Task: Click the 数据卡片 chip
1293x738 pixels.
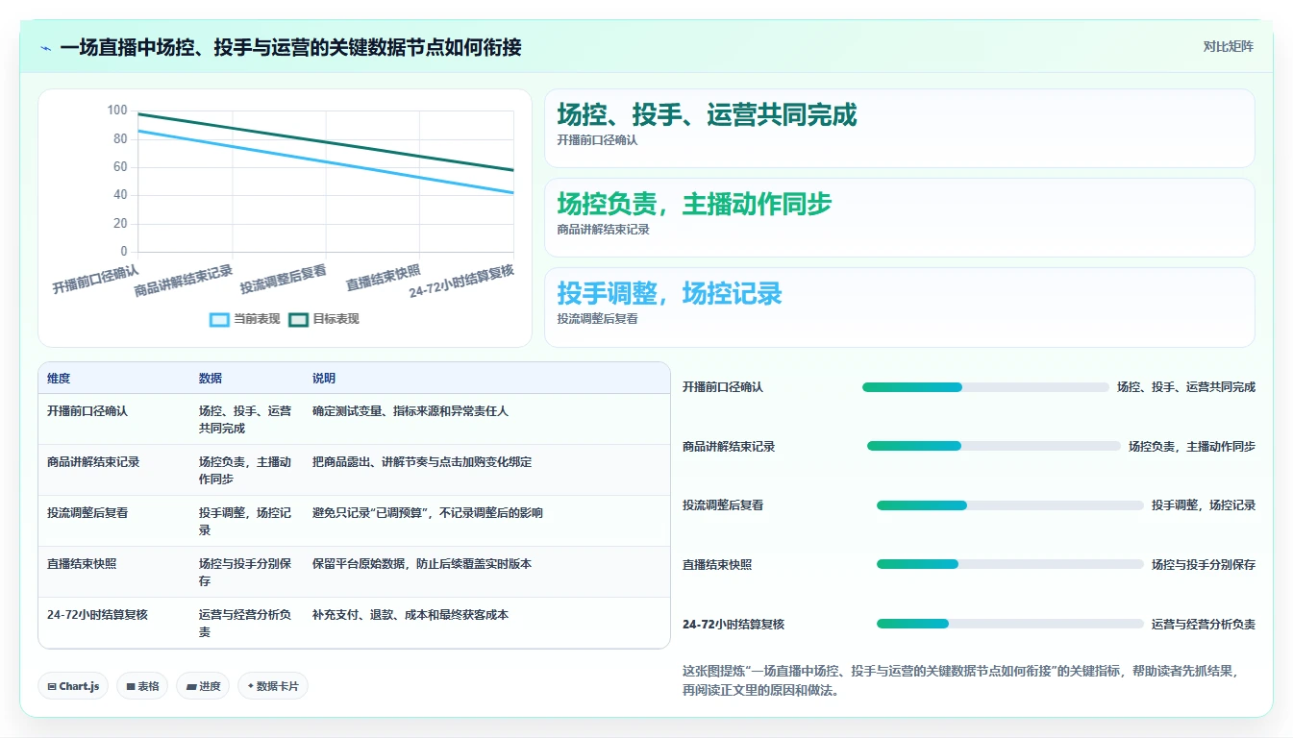Action: click(x=273, y=686)
